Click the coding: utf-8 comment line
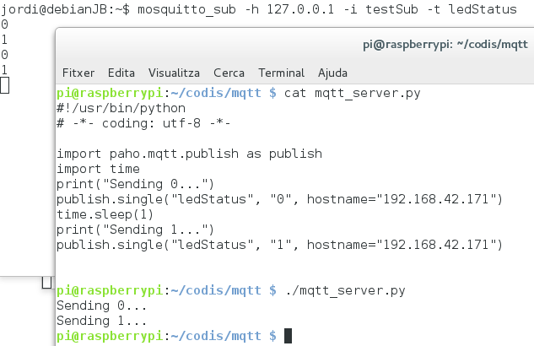The width and height of the screenshot is (534, 346). coord(143,123)
